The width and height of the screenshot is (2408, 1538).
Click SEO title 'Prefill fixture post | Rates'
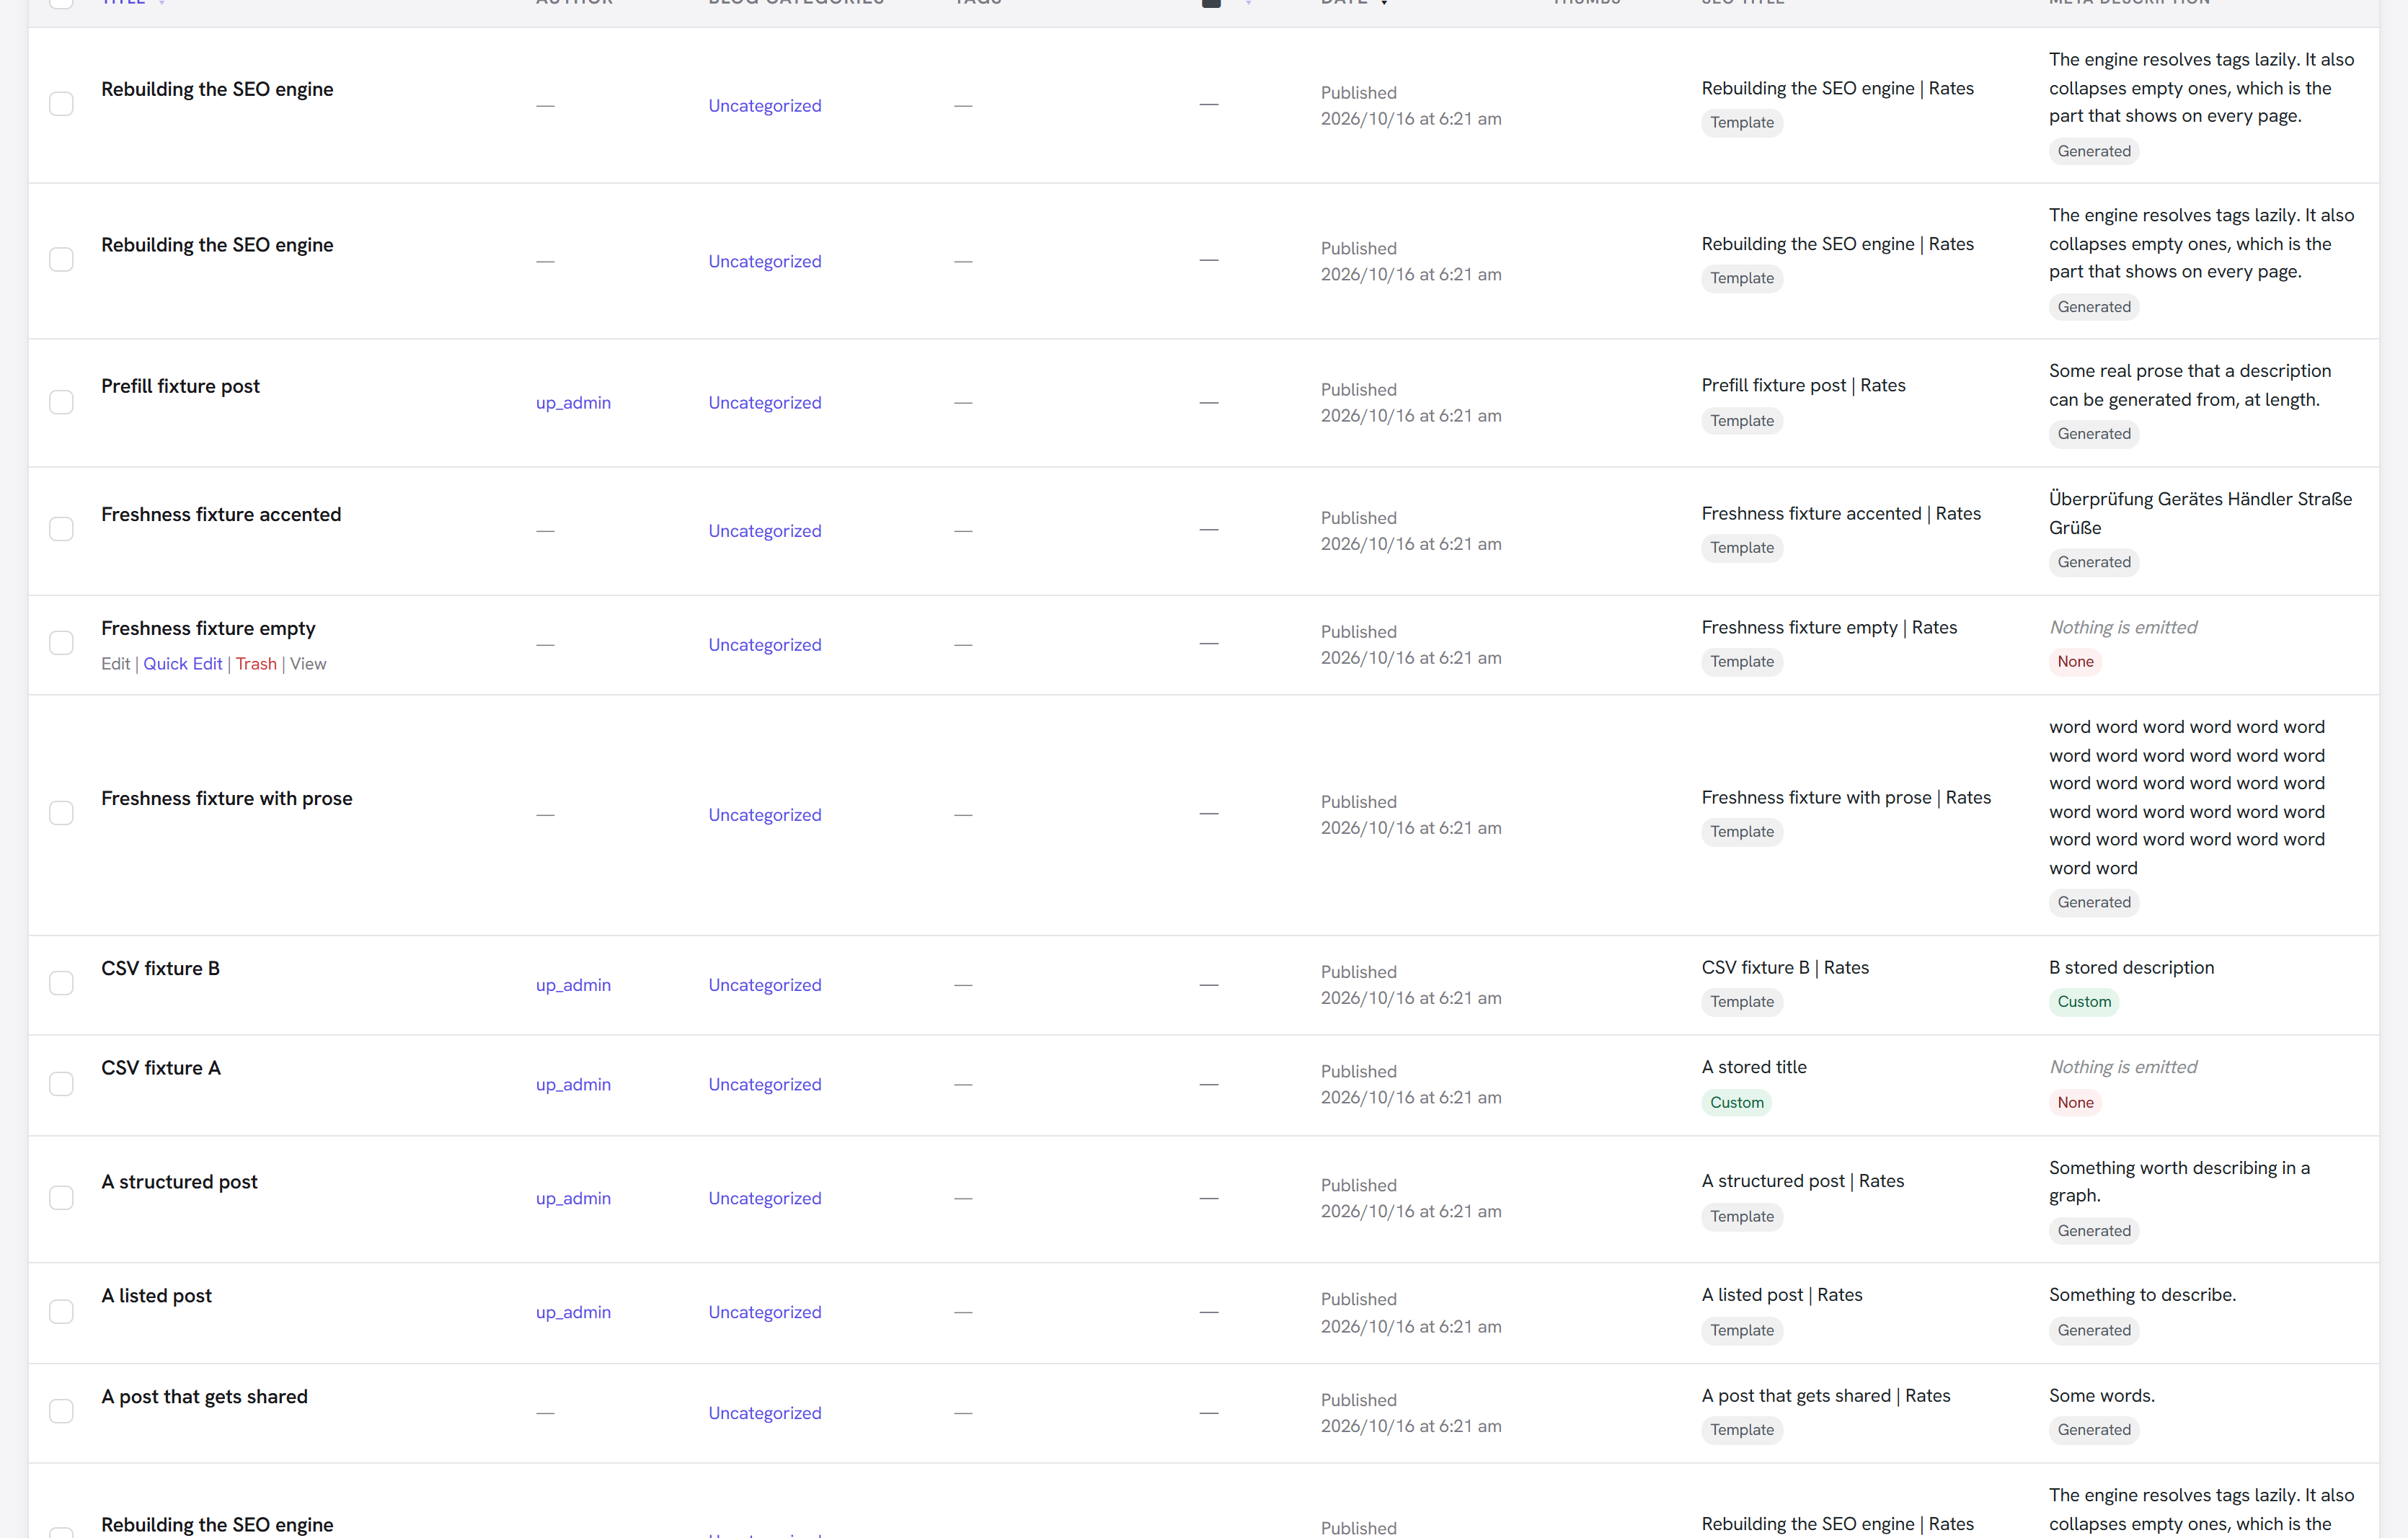pos(1803,385)
